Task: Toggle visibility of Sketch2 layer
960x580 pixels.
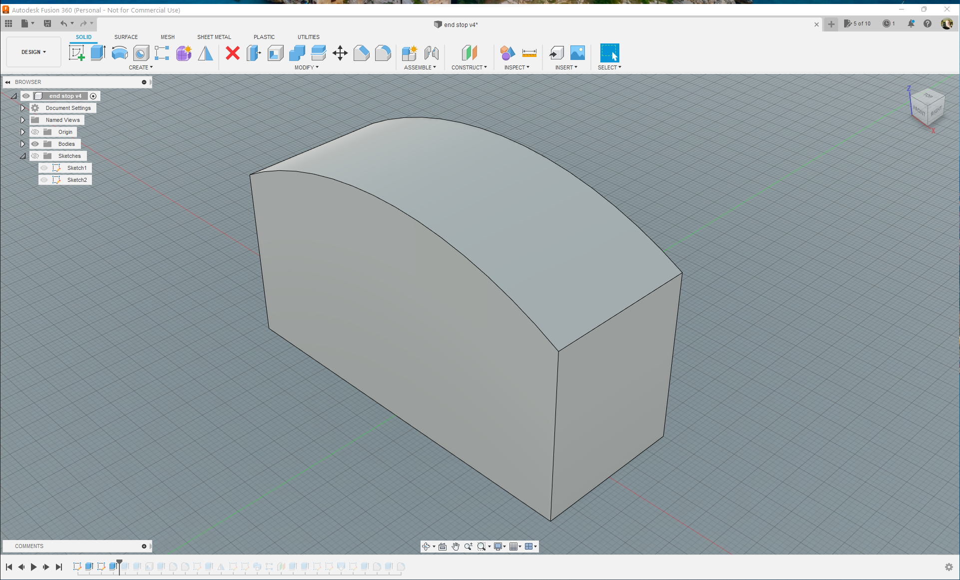Action: 44,180
